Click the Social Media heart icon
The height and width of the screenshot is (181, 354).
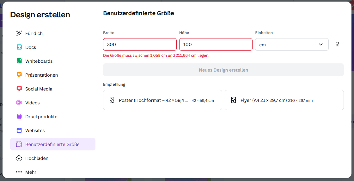(19, 89)
